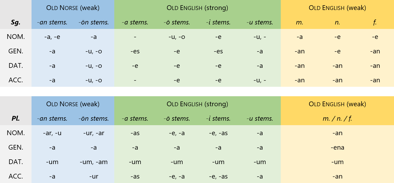Click the singular GEN. row label
394x183 pixels.
16,51
